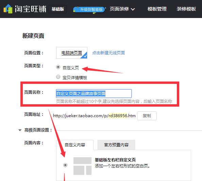Collapse the 高级页面设置 triangle expander

point(20,130)
